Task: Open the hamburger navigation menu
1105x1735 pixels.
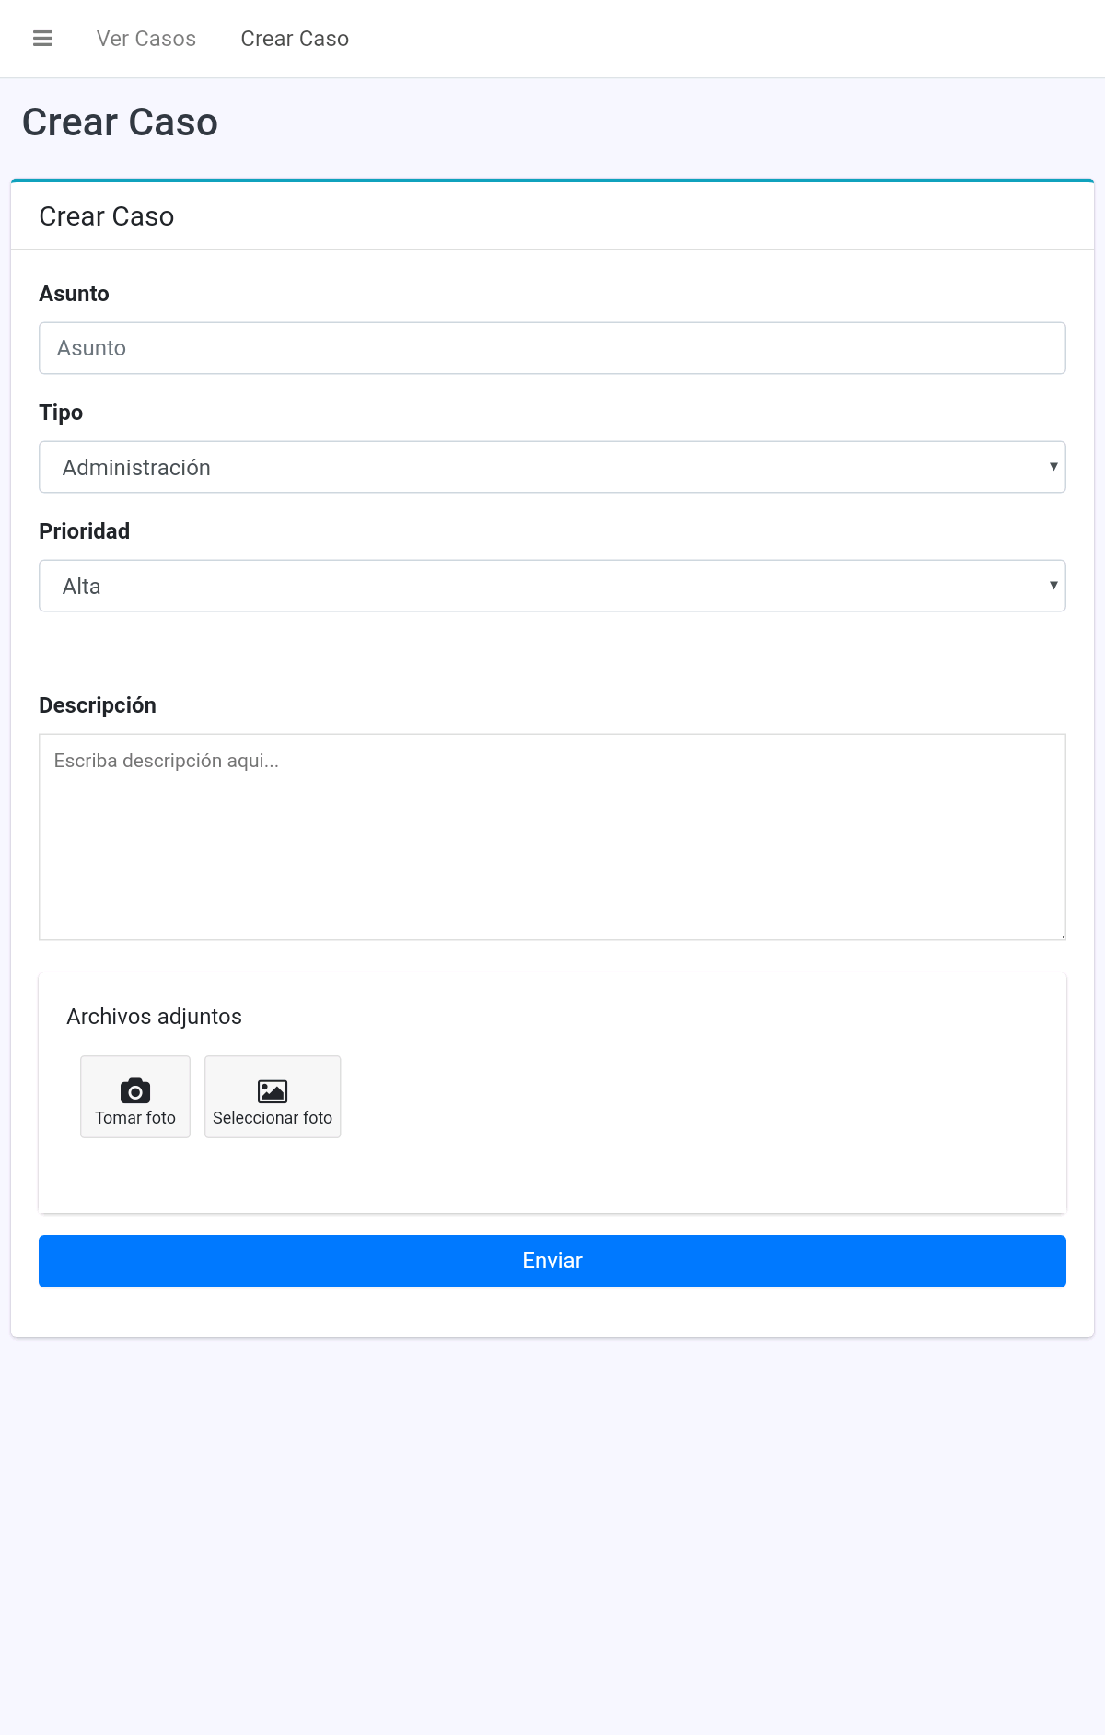Action: 42,39
